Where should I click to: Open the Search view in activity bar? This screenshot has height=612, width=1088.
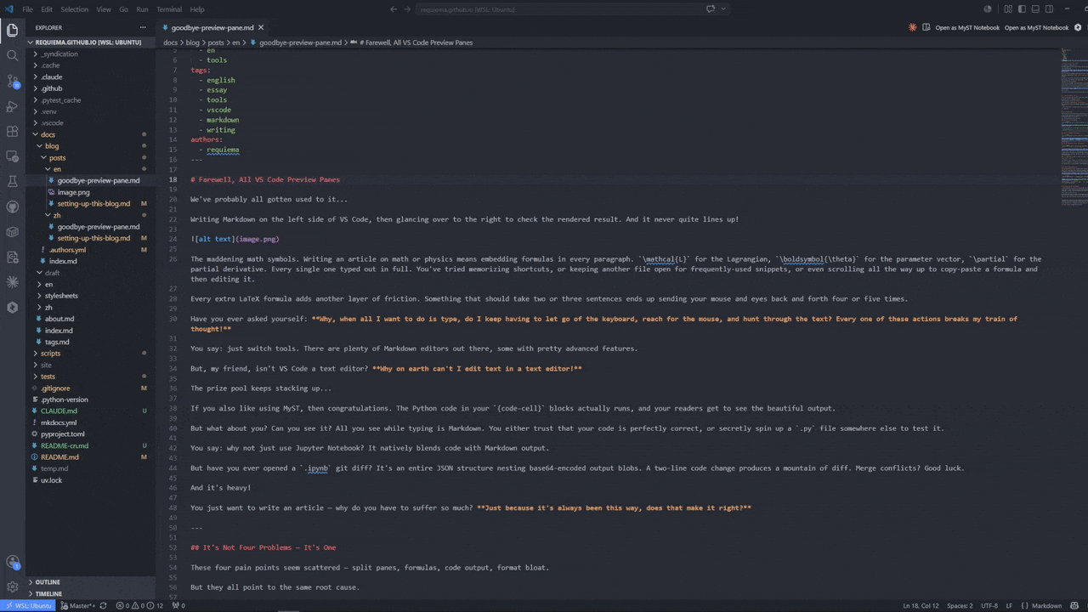tap(12, 56)
